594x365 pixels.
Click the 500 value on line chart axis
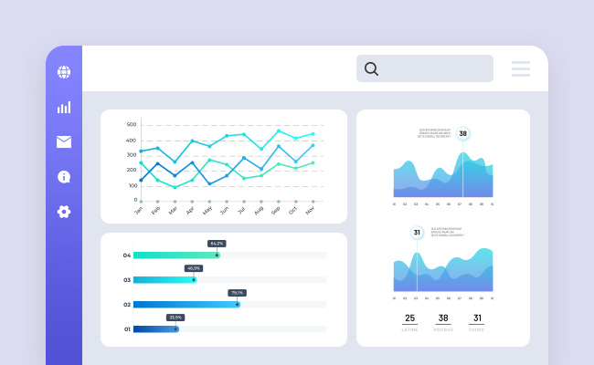[132, 124]
